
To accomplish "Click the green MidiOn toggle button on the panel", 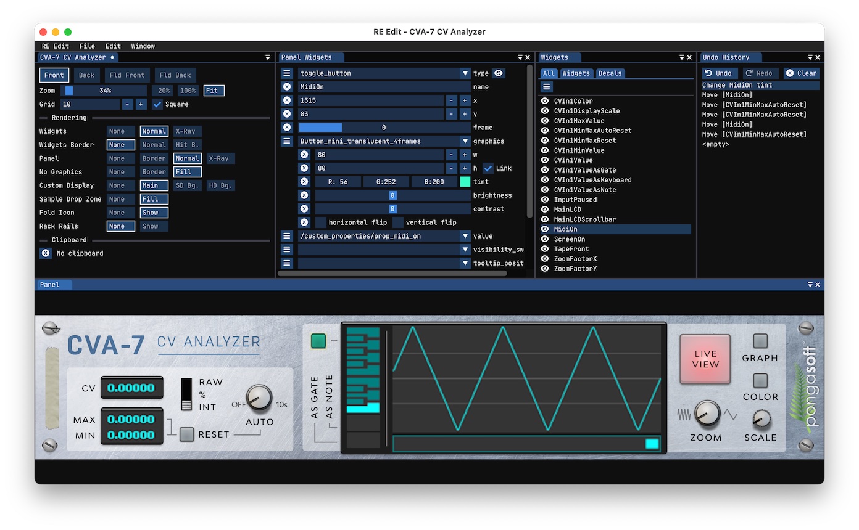I will [x=318, y=341].
